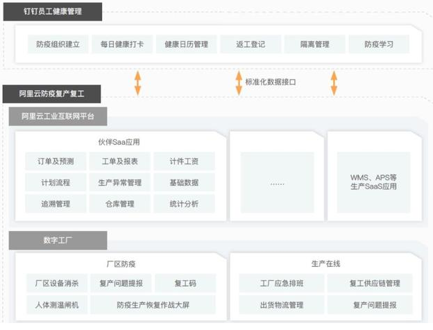The image size is (433, 330).
Task: Click the 返工登记 box
Action: click(249, 44)
